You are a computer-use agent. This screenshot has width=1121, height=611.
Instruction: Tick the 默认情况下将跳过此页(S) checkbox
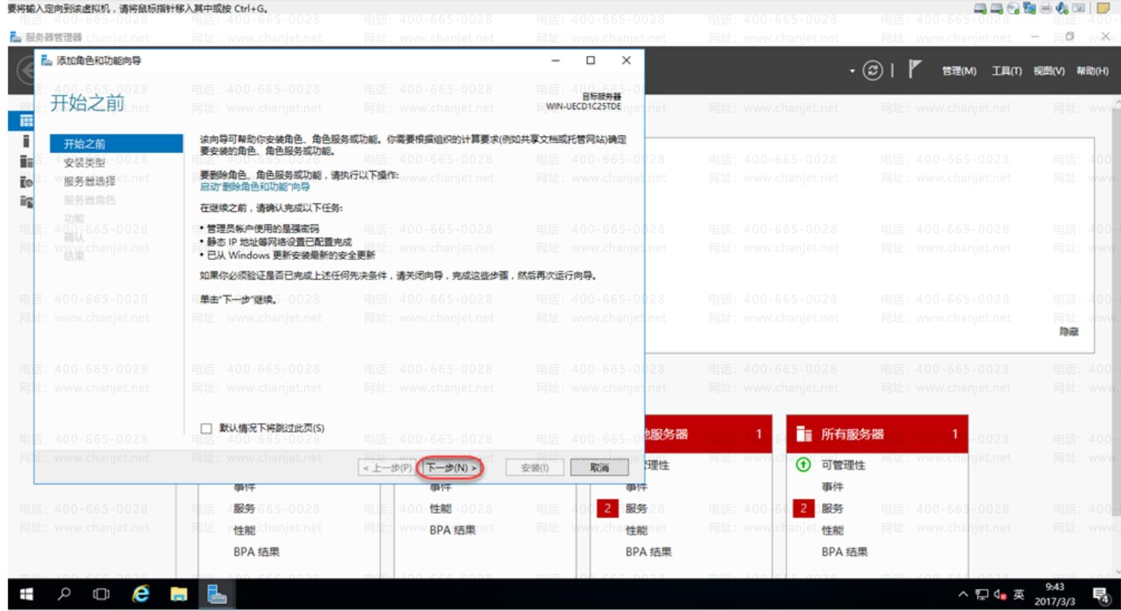pos(206,429)
